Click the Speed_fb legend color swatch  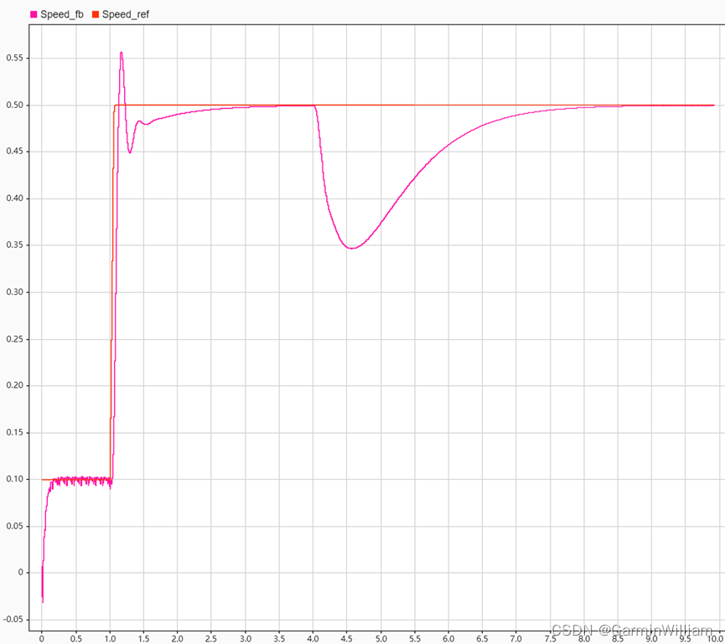tap(32, 14)
